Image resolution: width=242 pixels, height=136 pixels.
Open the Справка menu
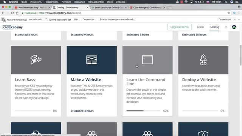pyautogui.click(x=120, y=2)
